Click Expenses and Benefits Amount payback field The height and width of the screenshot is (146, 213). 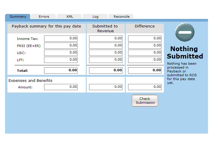pos(61,87)
